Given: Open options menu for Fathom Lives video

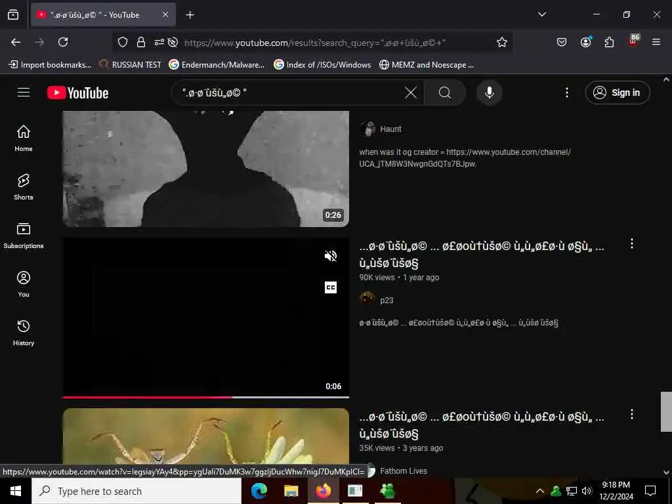Looking at the screenshot, I should point(632,414).
